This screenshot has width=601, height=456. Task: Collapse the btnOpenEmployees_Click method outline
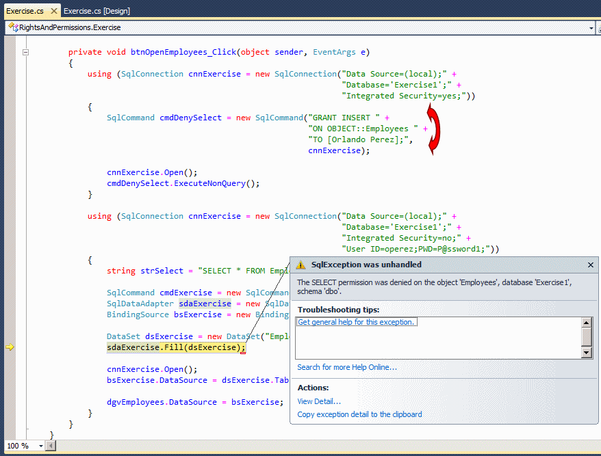(26, 52)
